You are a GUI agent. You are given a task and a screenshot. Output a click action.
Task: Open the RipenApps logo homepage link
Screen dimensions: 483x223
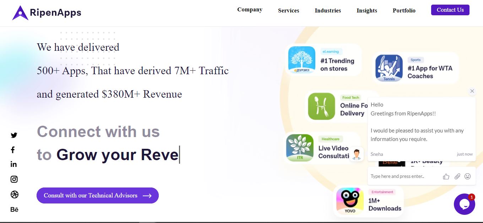click(47, 13)
